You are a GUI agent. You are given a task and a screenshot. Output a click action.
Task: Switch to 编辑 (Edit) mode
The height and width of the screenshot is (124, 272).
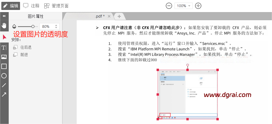coord(10,6)
